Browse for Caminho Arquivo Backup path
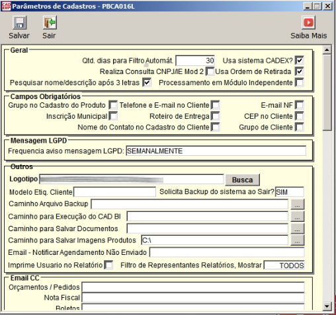Image resolution: width=336 pixels, height=315 pixels. [x=298, y=204]
